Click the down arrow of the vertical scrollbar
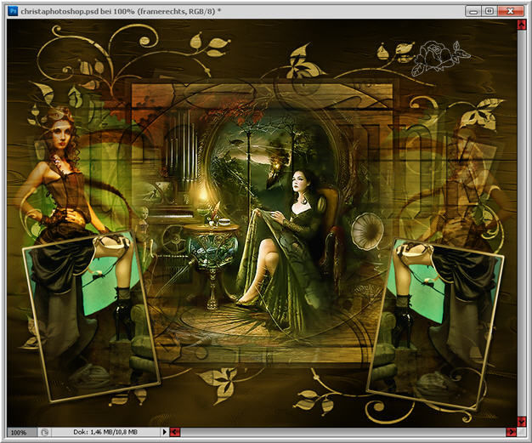532x443 pixels. (522, 422)
